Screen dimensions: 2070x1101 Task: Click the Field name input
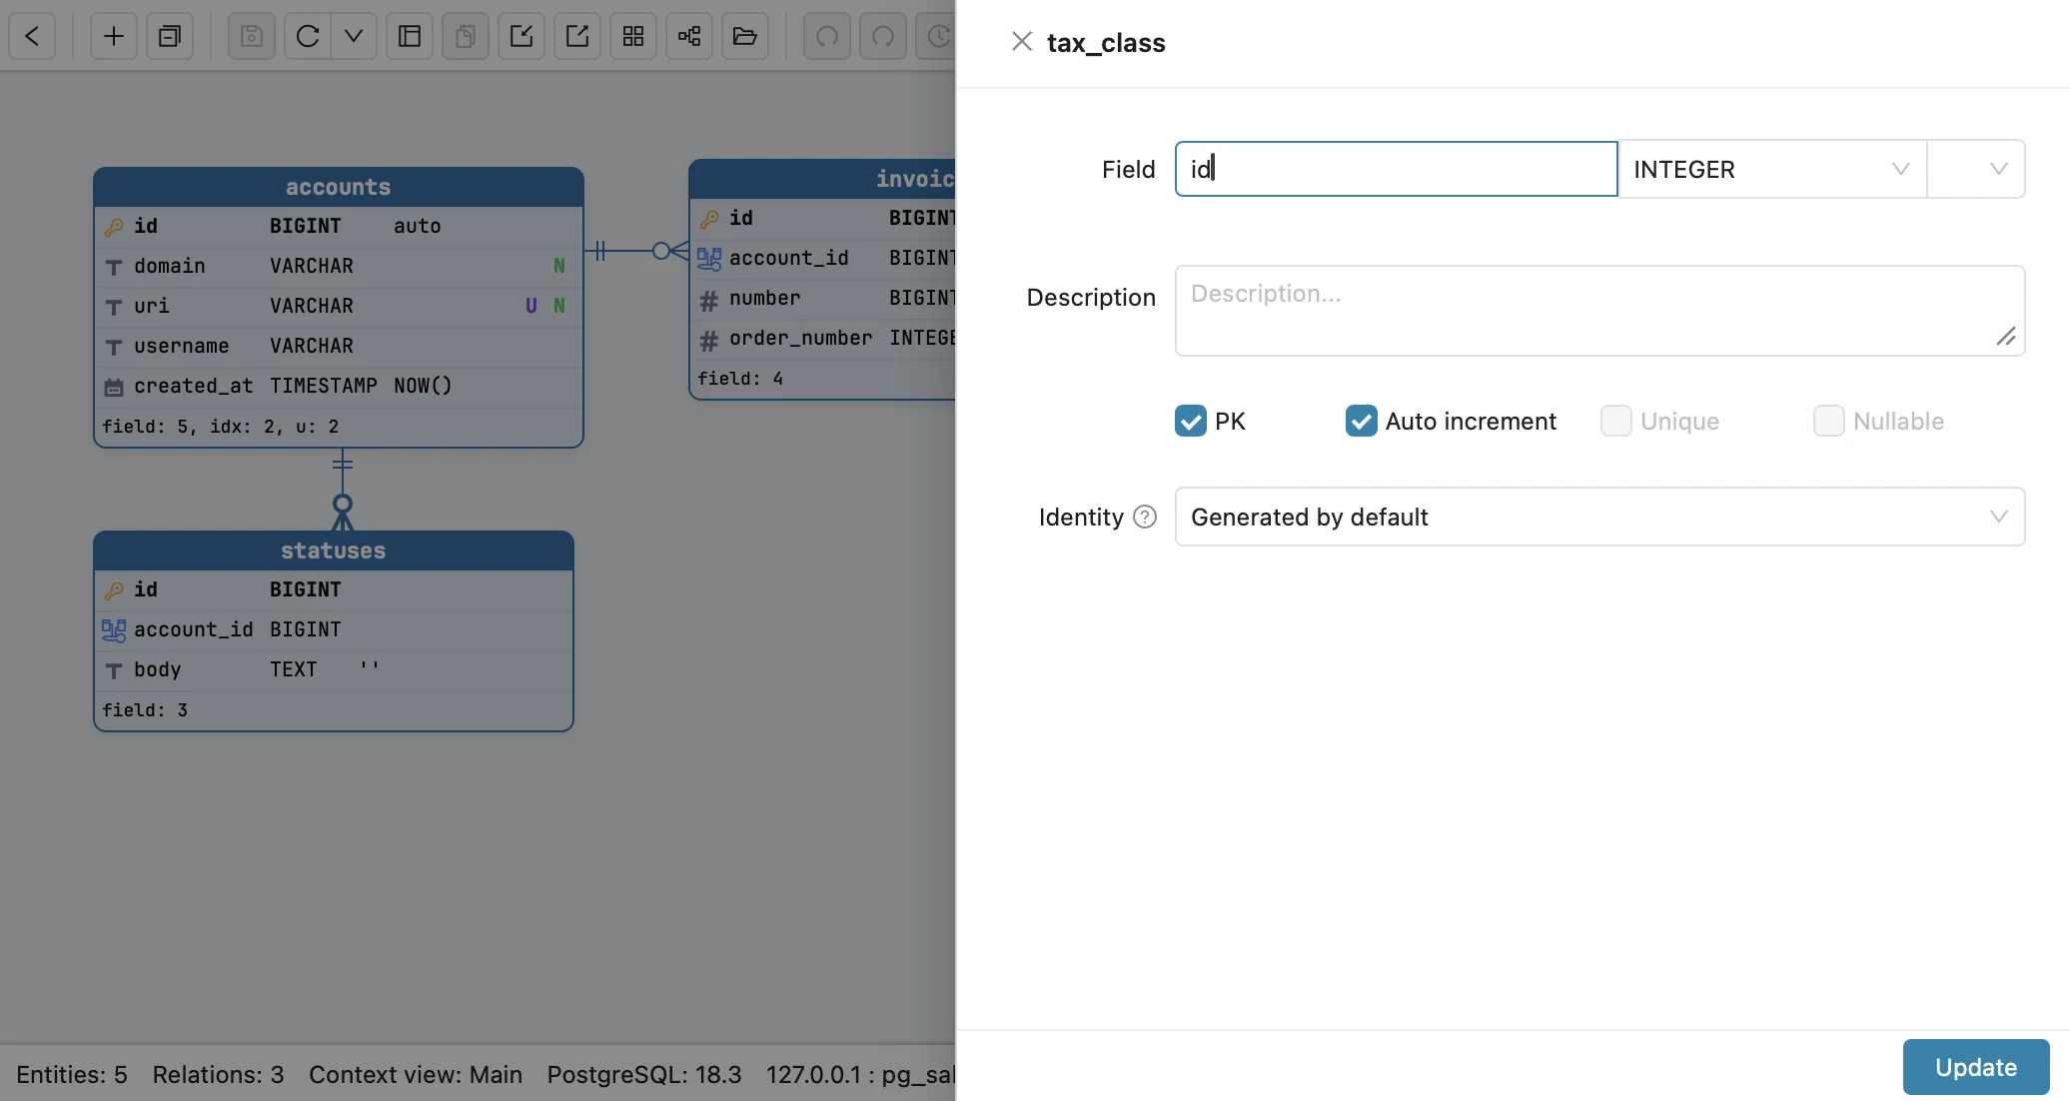1396,169
